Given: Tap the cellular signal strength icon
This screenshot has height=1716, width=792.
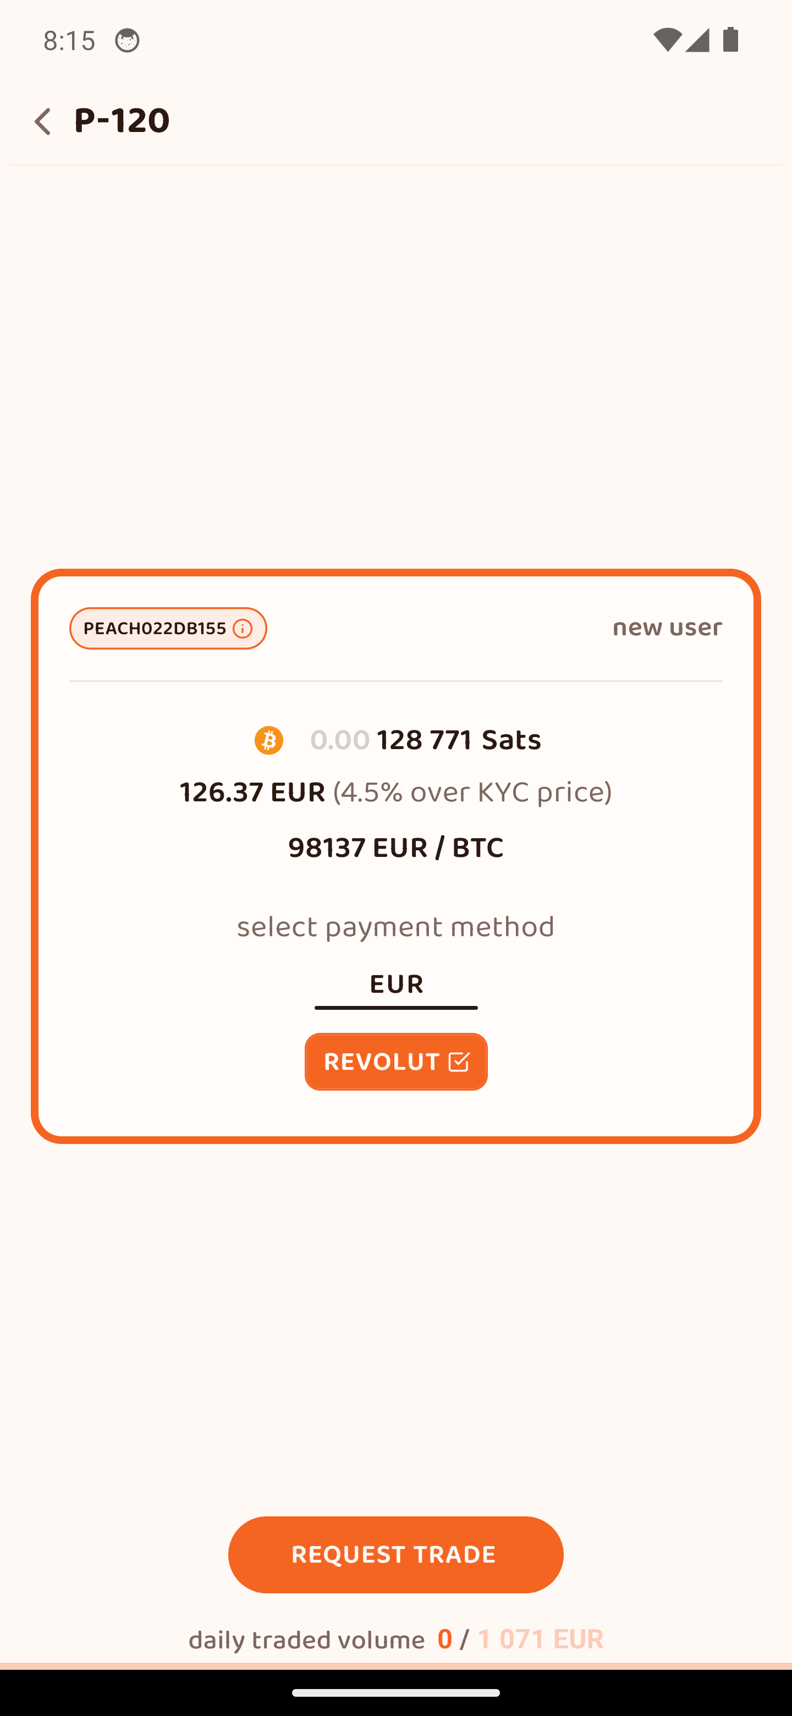Looking at the screenshot, I should (x=697, y=41).
